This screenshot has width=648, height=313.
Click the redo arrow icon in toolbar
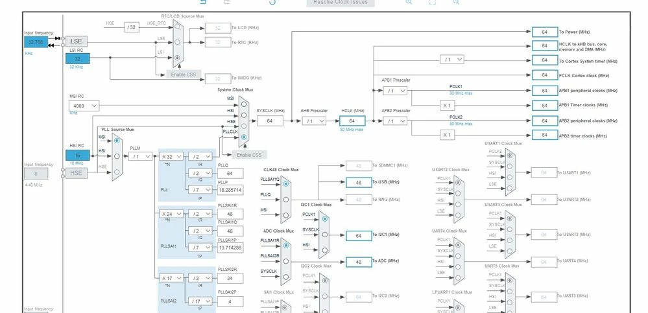[226, 2]
